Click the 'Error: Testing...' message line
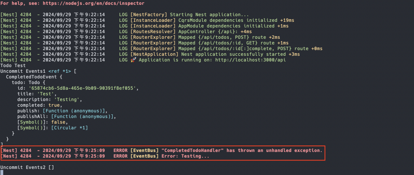 [x=105, y=156]
